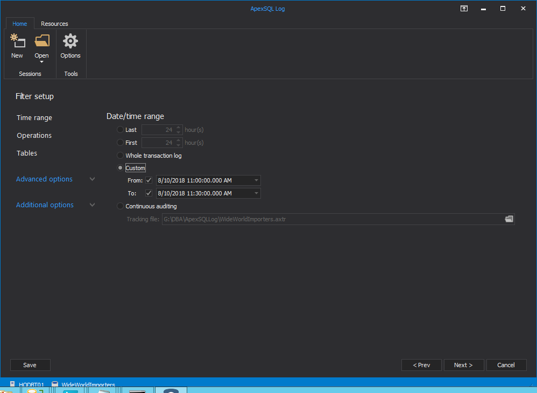Toggle the ribbon display options icon
This screenshot has width=537, height=393.
coord(464,9)
